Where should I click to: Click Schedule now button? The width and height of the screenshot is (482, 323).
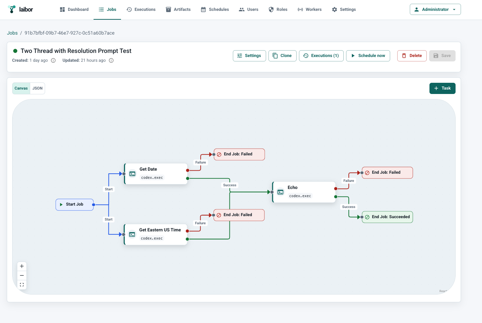pyautogui.click(x=368, y=56)
